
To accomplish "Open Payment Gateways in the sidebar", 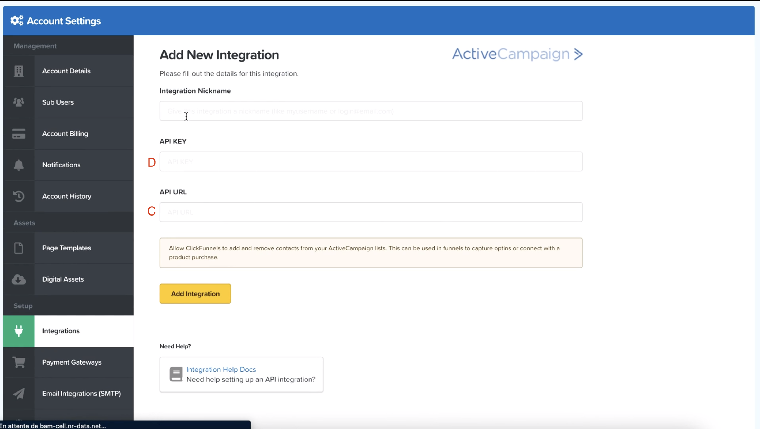I will coord(72,362).
